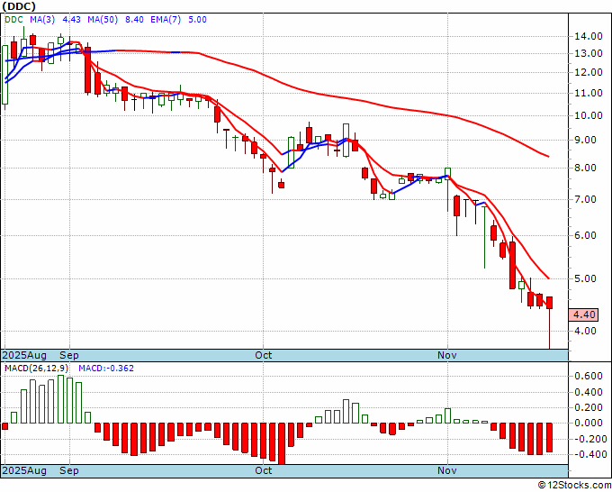Click the MA(3) value 4.43
This screenshot has height=492, width=612.
tap(71, 20)
